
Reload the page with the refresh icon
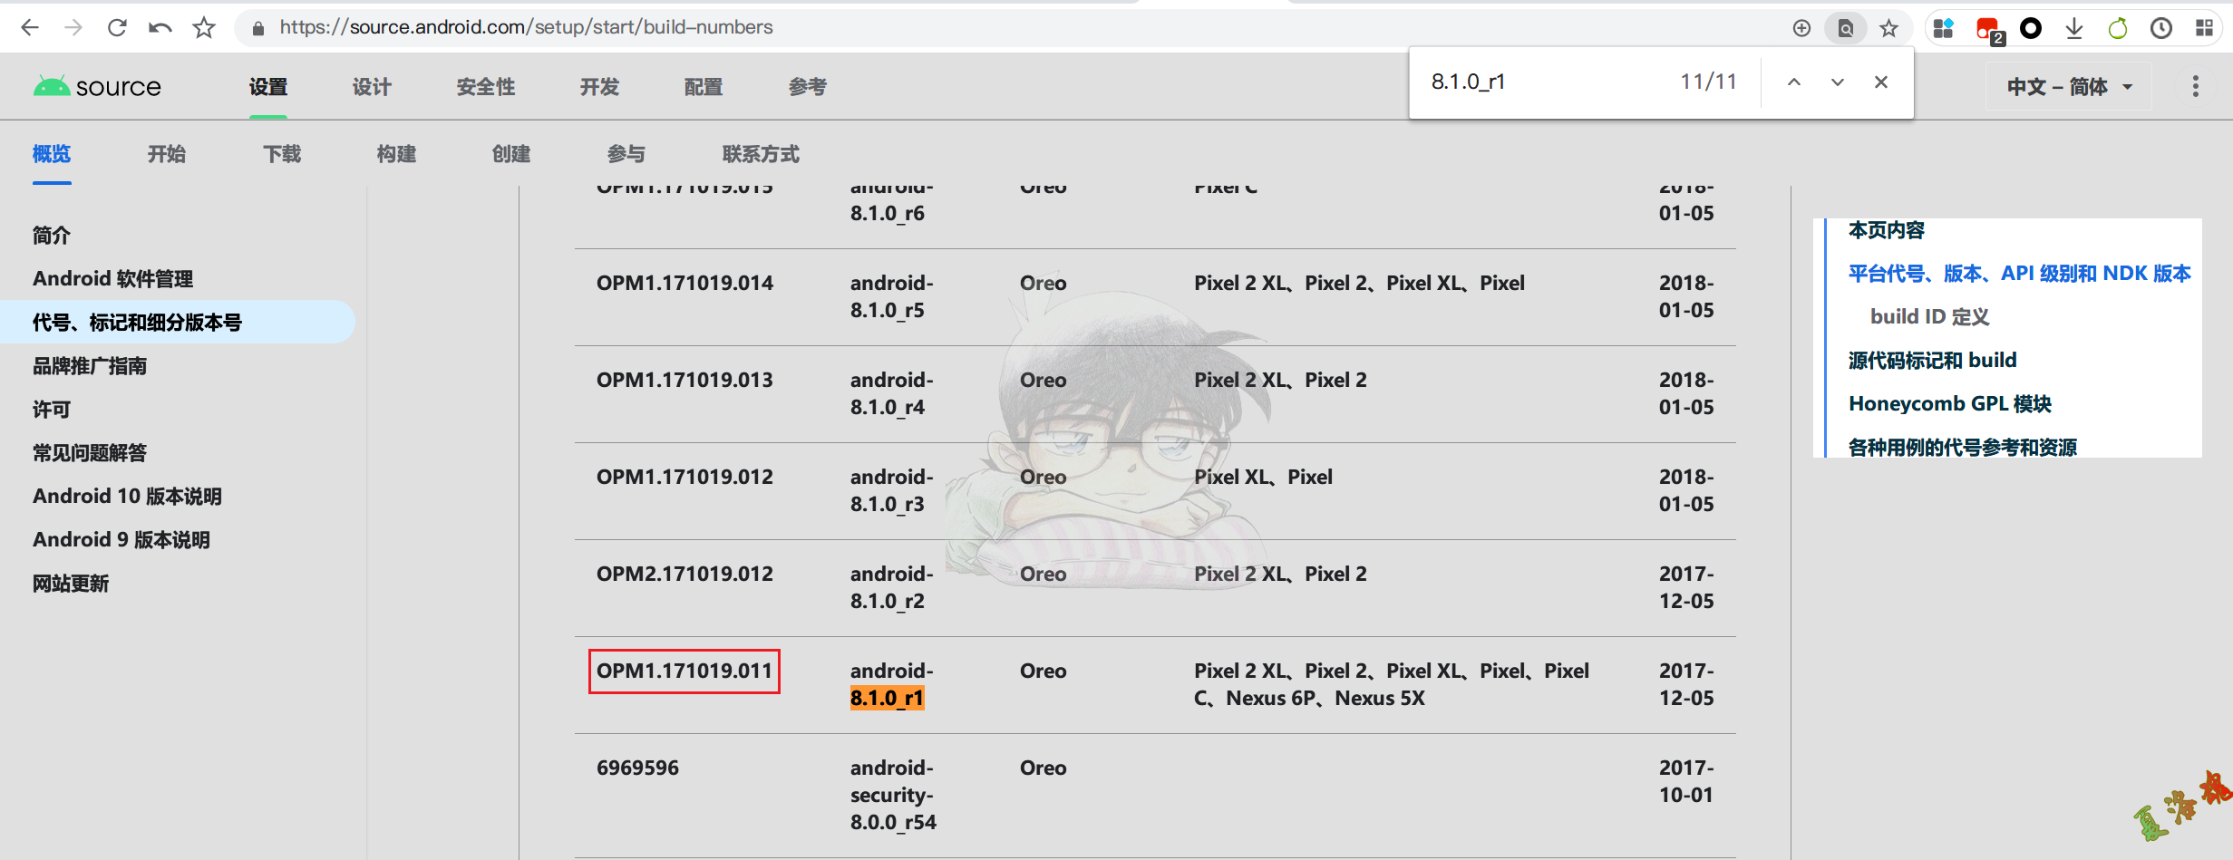point(117,28)
